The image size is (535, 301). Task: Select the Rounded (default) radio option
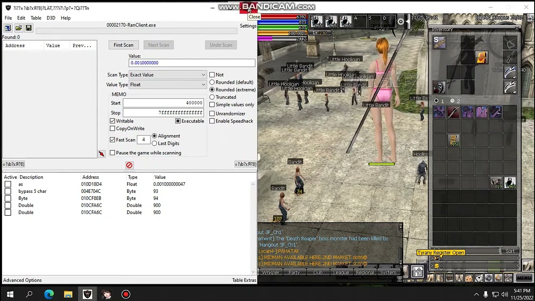212,82
